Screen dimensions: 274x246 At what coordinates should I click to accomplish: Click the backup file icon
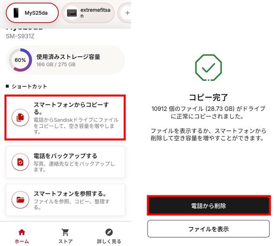tap(20, 162)
